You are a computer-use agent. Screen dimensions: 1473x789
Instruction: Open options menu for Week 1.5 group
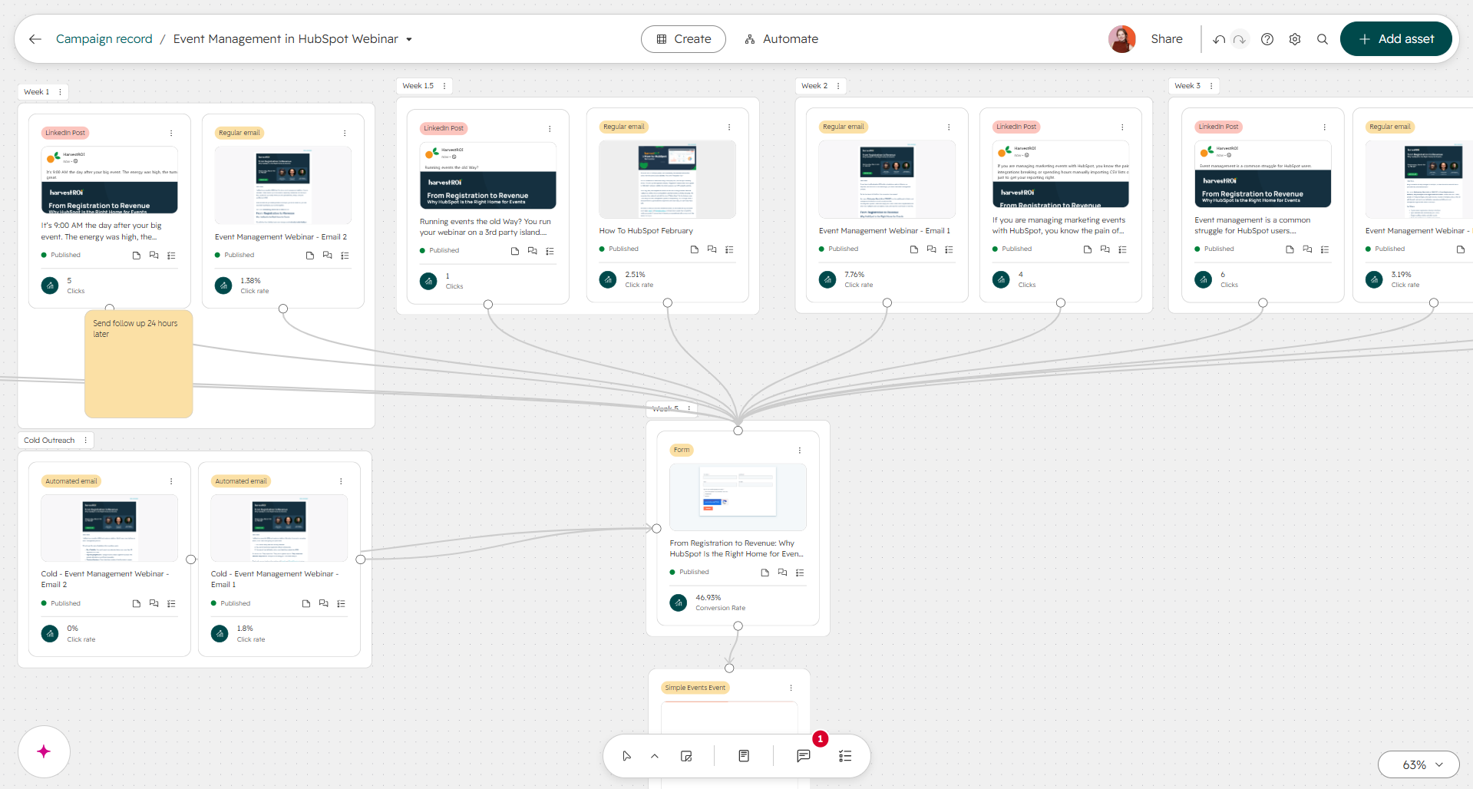(444, 86)
